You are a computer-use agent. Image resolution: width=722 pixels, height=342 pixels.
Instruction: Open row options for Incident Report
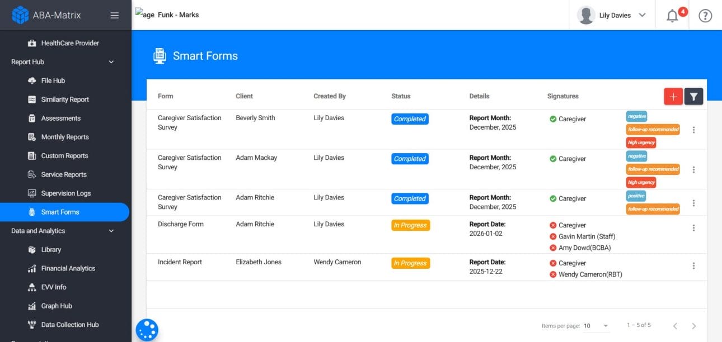(693, 266)
